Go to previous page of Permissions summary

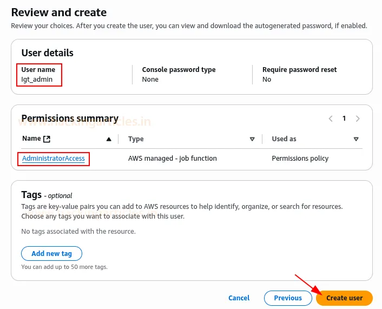click(x=331, y=119)
